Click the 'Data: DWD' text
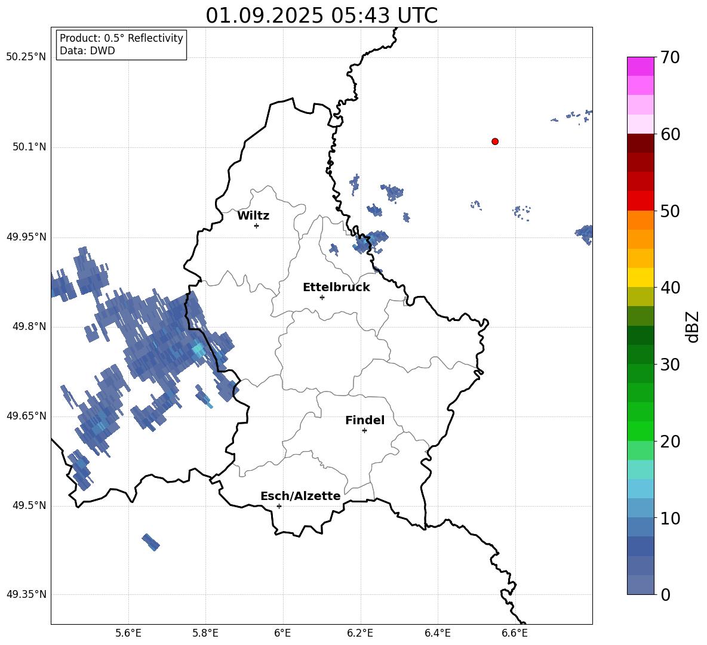Image resolution: width=707 pixels, height=645 pixels. (87, 51)
